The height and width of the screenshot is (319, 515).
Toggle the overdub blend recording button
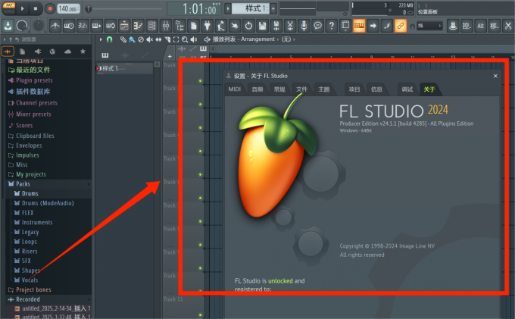[96, 26]
